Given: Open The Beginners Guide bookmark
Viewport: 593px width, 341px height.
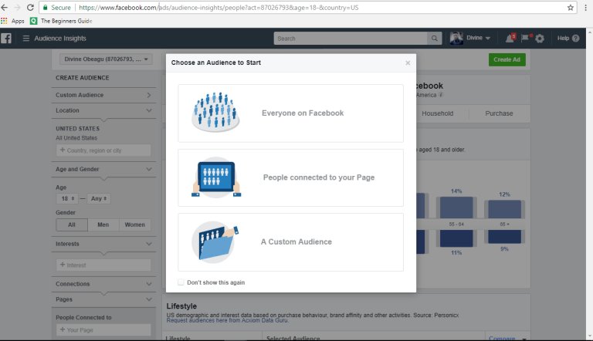Looking at the screenshot, I should coord(61,21).
